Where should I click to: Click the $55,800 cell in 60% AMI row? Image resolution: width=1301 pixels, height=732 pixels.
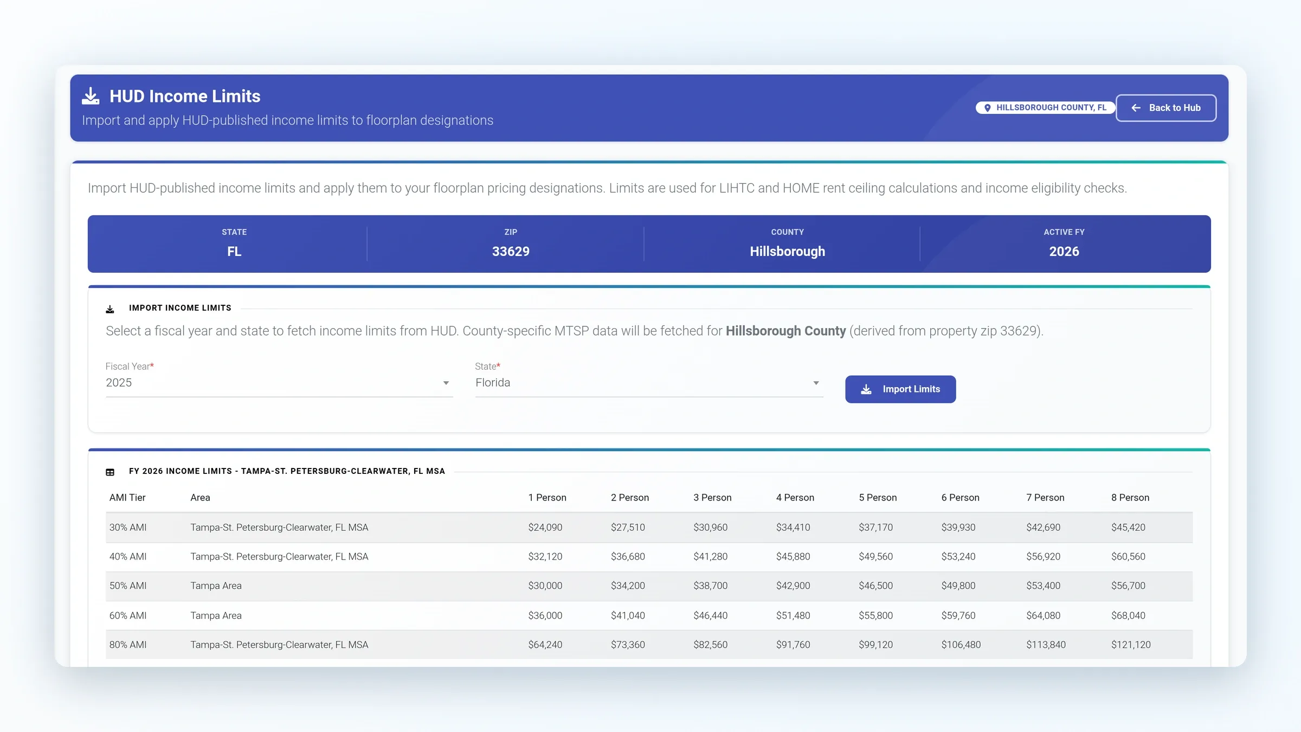[x=875, y=616]
